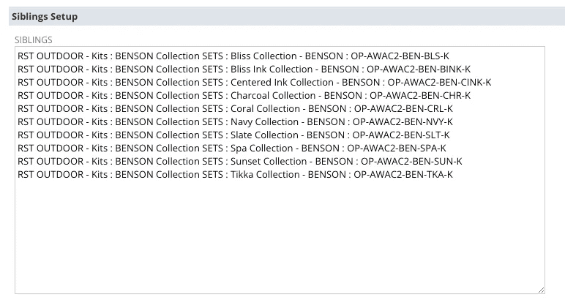Select the Tikka Collection sibling line
Viewport: 565px width, 308px height.
[235, 175]
